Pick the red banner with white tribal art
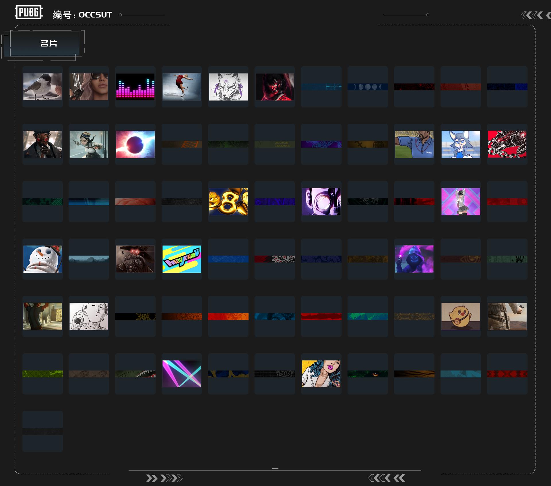Screen dimensions: 551x486 [275, 259]
